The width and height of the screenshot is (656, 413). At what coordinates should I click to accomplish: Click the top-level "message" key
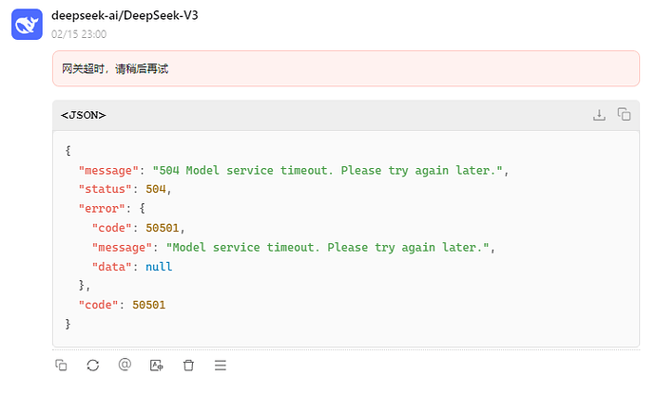click(108, 170)
